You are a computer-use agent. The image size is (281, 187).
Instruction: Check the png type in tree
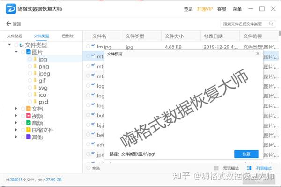pyautogui.click(x=30, y=66)
